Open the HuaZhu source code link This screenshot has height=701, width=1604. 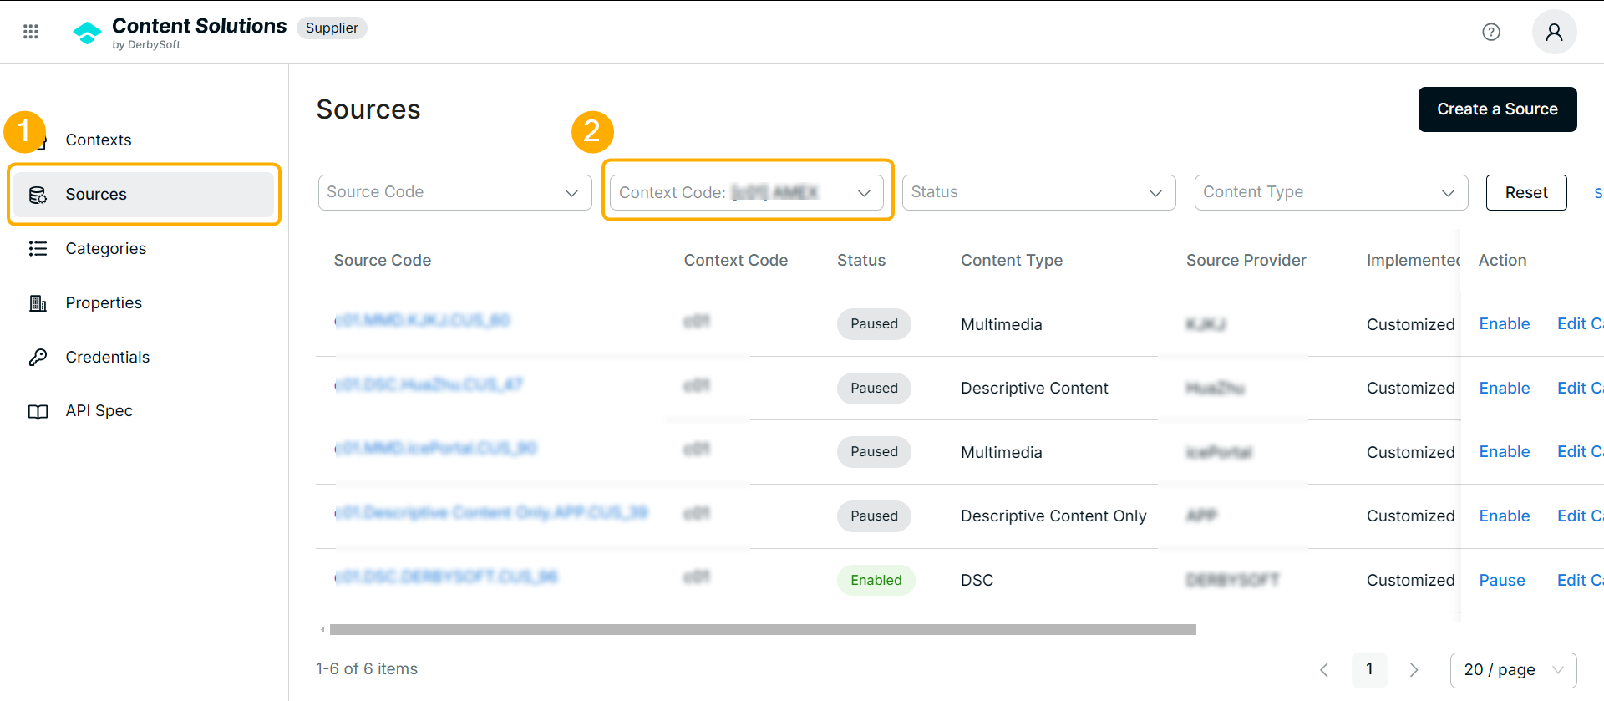point(429,384)
